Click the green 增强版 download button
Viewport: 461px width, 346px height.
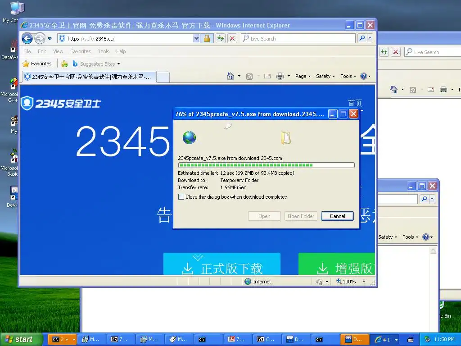337,264
